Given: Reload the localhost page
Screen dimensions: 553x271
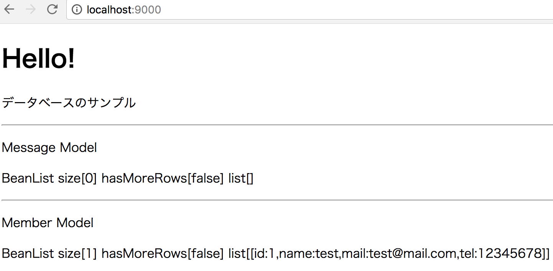Looking at the screenshot, I should tap(53, 10).
